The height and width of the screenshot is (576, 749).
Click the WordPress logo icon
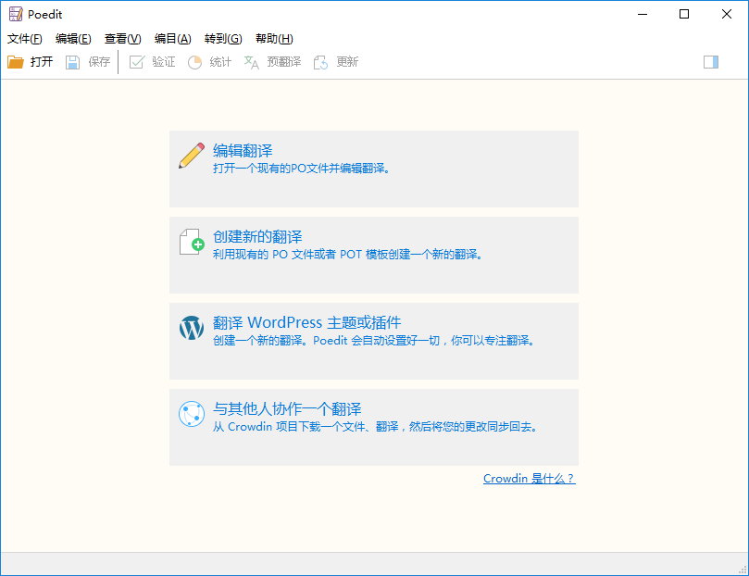pos(192,328)
